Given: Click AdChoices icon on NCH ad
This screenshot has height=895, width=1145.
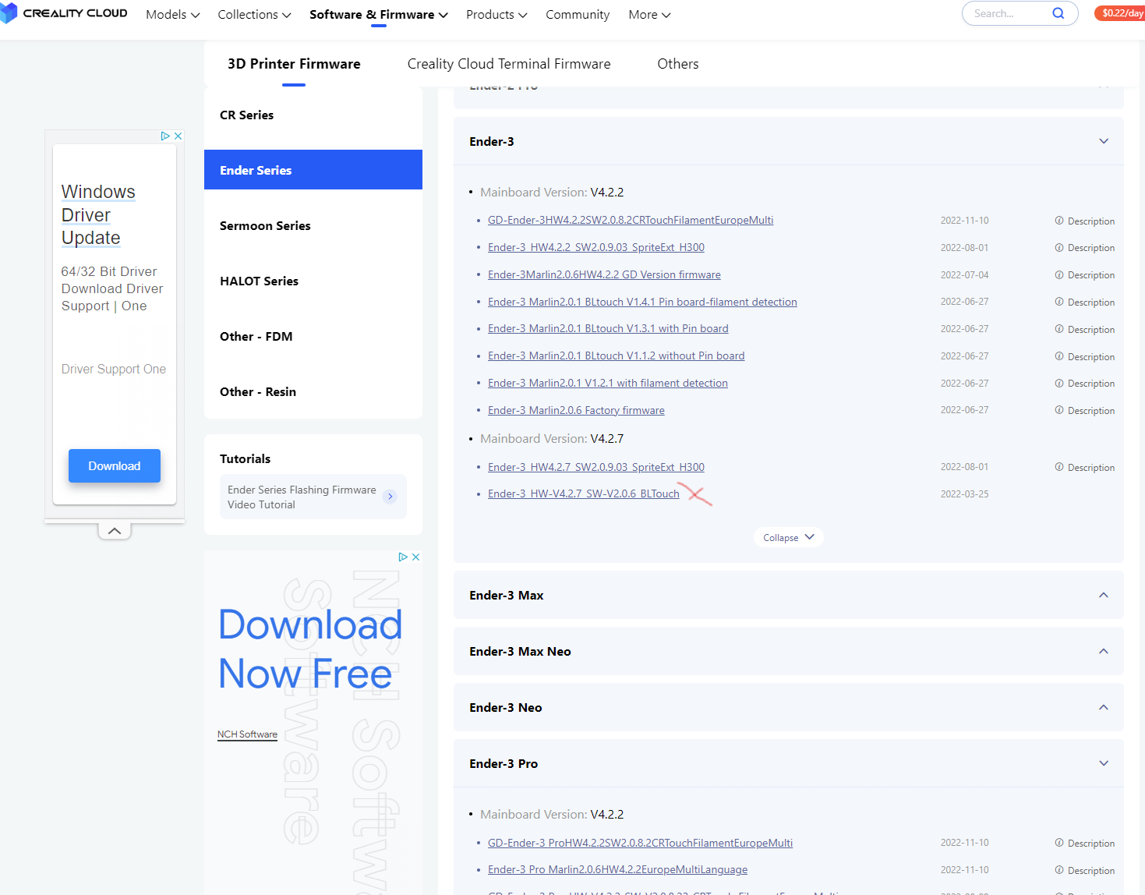Looking at the screenshot, I should [x=403, y=557].
